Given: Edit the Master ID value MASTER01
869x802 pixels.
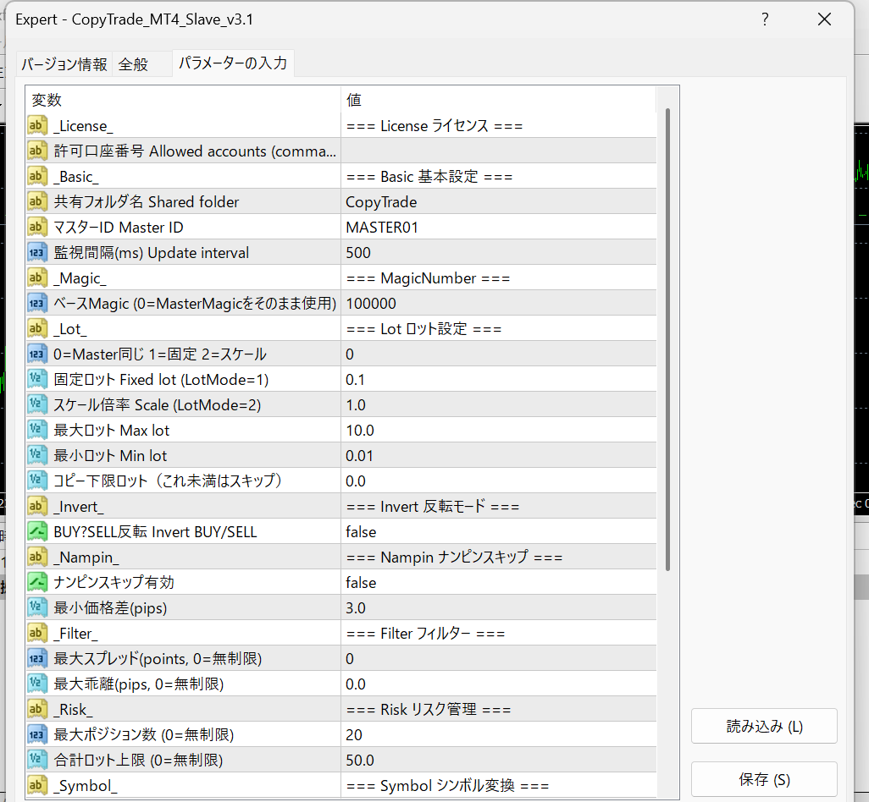Looking at the screenshot, I should tap(498, 228).
